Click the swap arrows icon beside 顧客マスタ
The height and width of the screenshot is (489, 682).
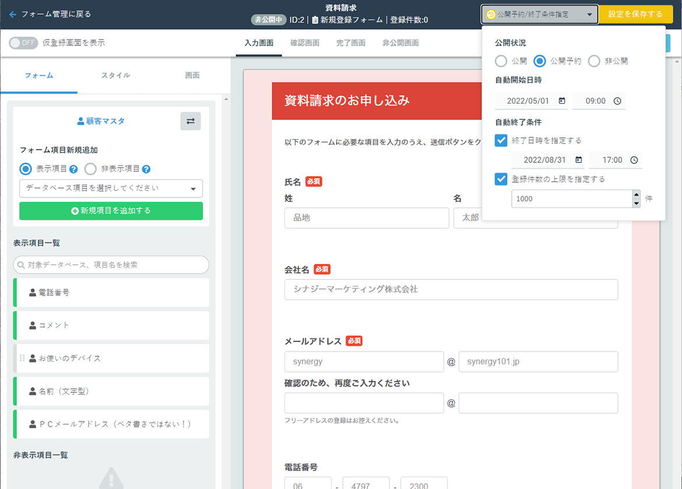pos(191,121)
